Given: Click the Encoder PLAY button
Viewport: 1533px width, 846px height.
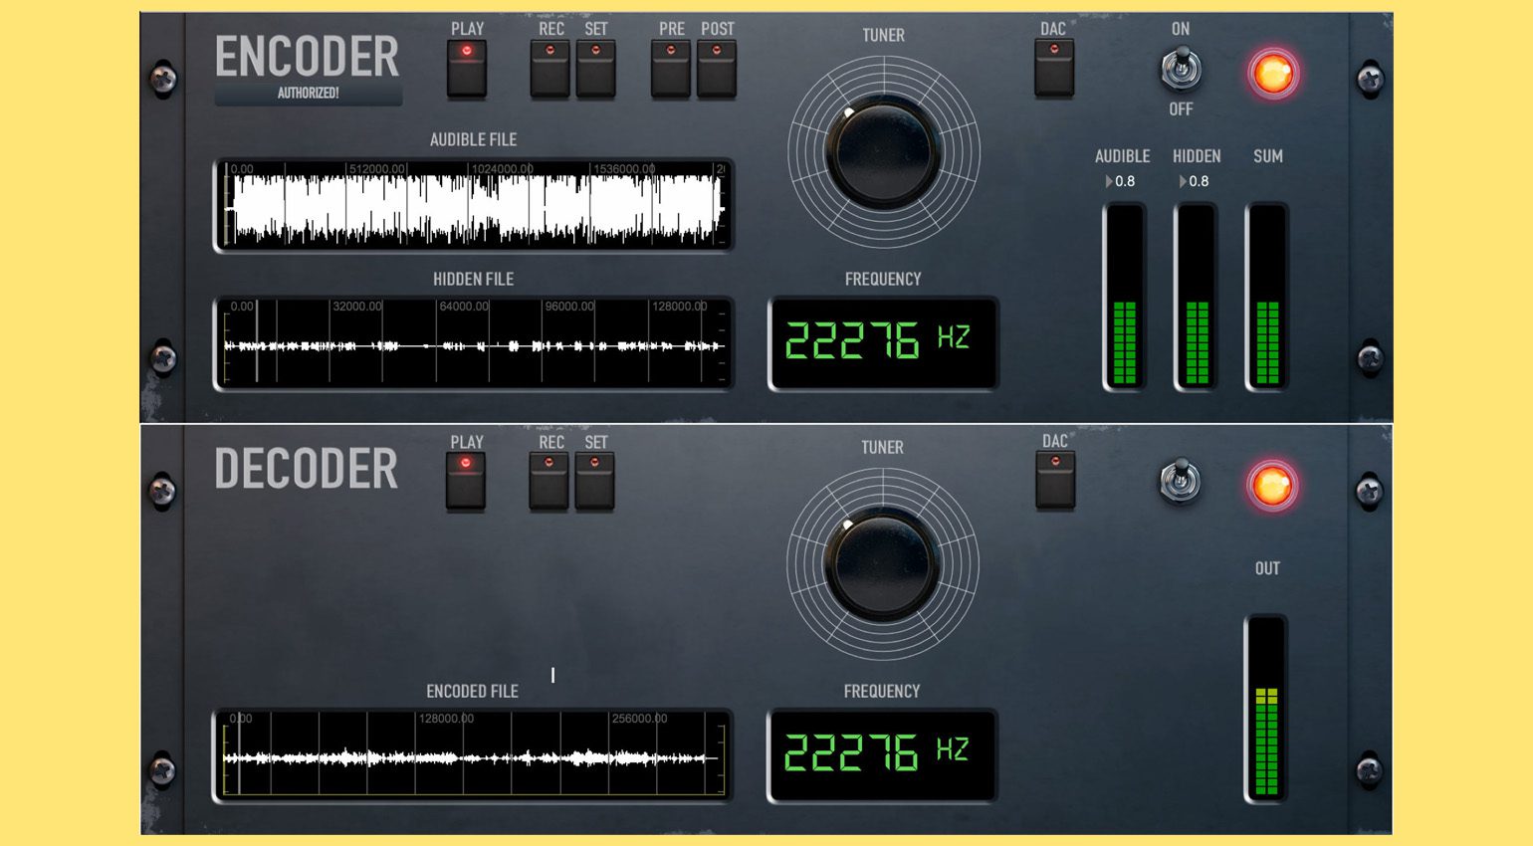Looking at the screenshot, I should point(467,69).
